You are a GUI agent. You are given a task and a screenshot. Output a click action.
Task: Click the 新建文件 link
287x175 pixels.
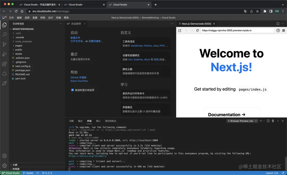pyautogui.click(x=75, y=38)
